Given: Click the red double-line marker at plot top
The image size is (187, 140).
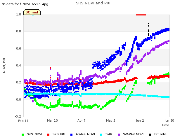Looking at the screenshot, I should coord(141,15).
